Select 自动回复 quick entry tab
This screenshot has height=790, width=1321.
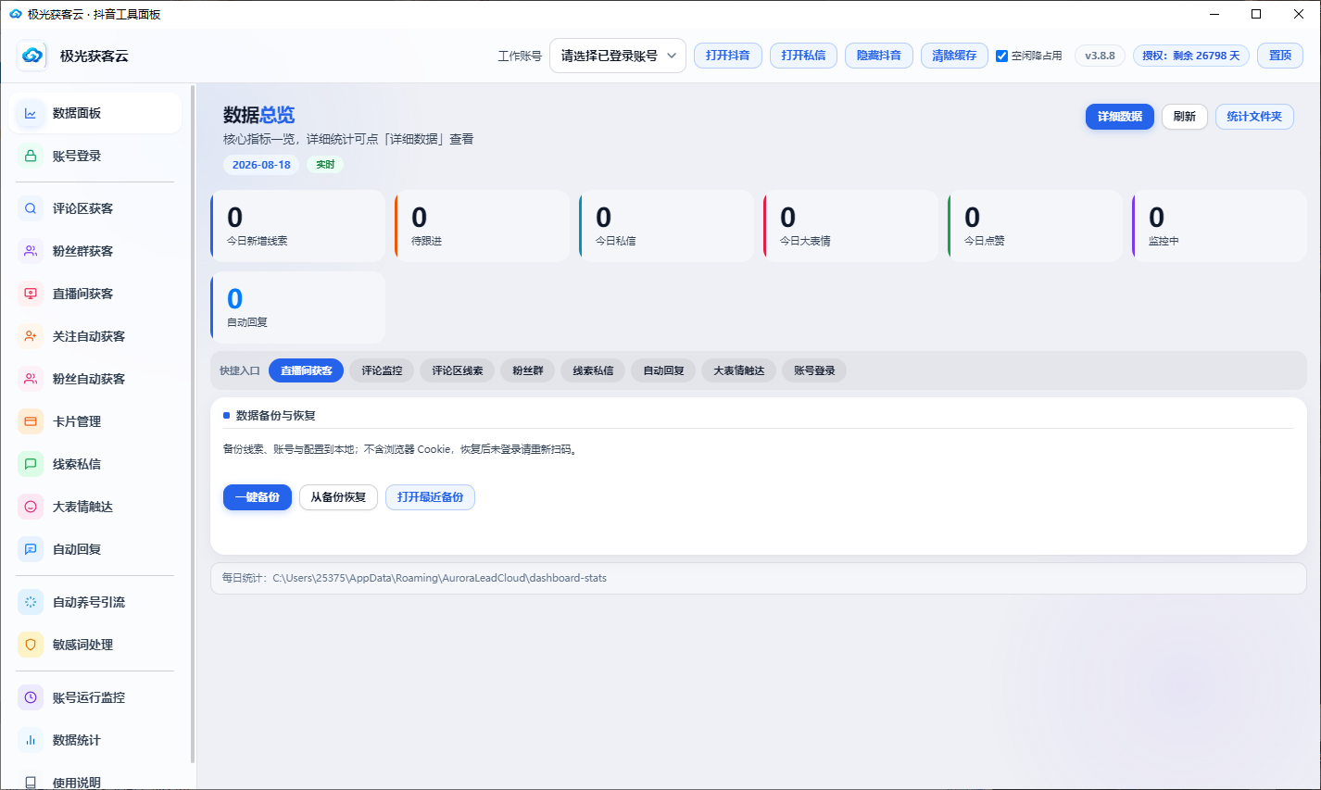click(663, 370)
